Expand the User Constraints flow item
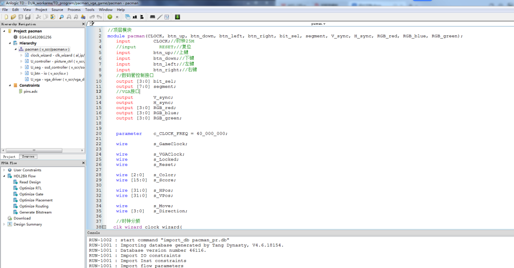Image resolution: width=514 pixels, height=268 pixels. [x=4, y=170]
